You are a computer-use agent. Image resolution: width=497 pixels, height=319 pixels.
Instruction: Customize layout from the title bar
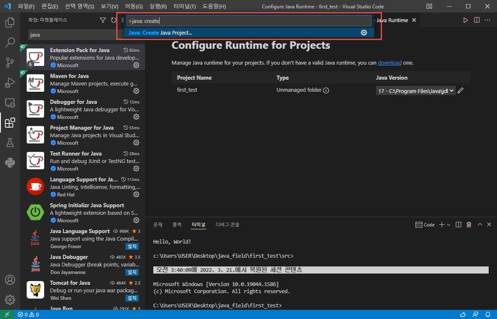coord(429,6)
